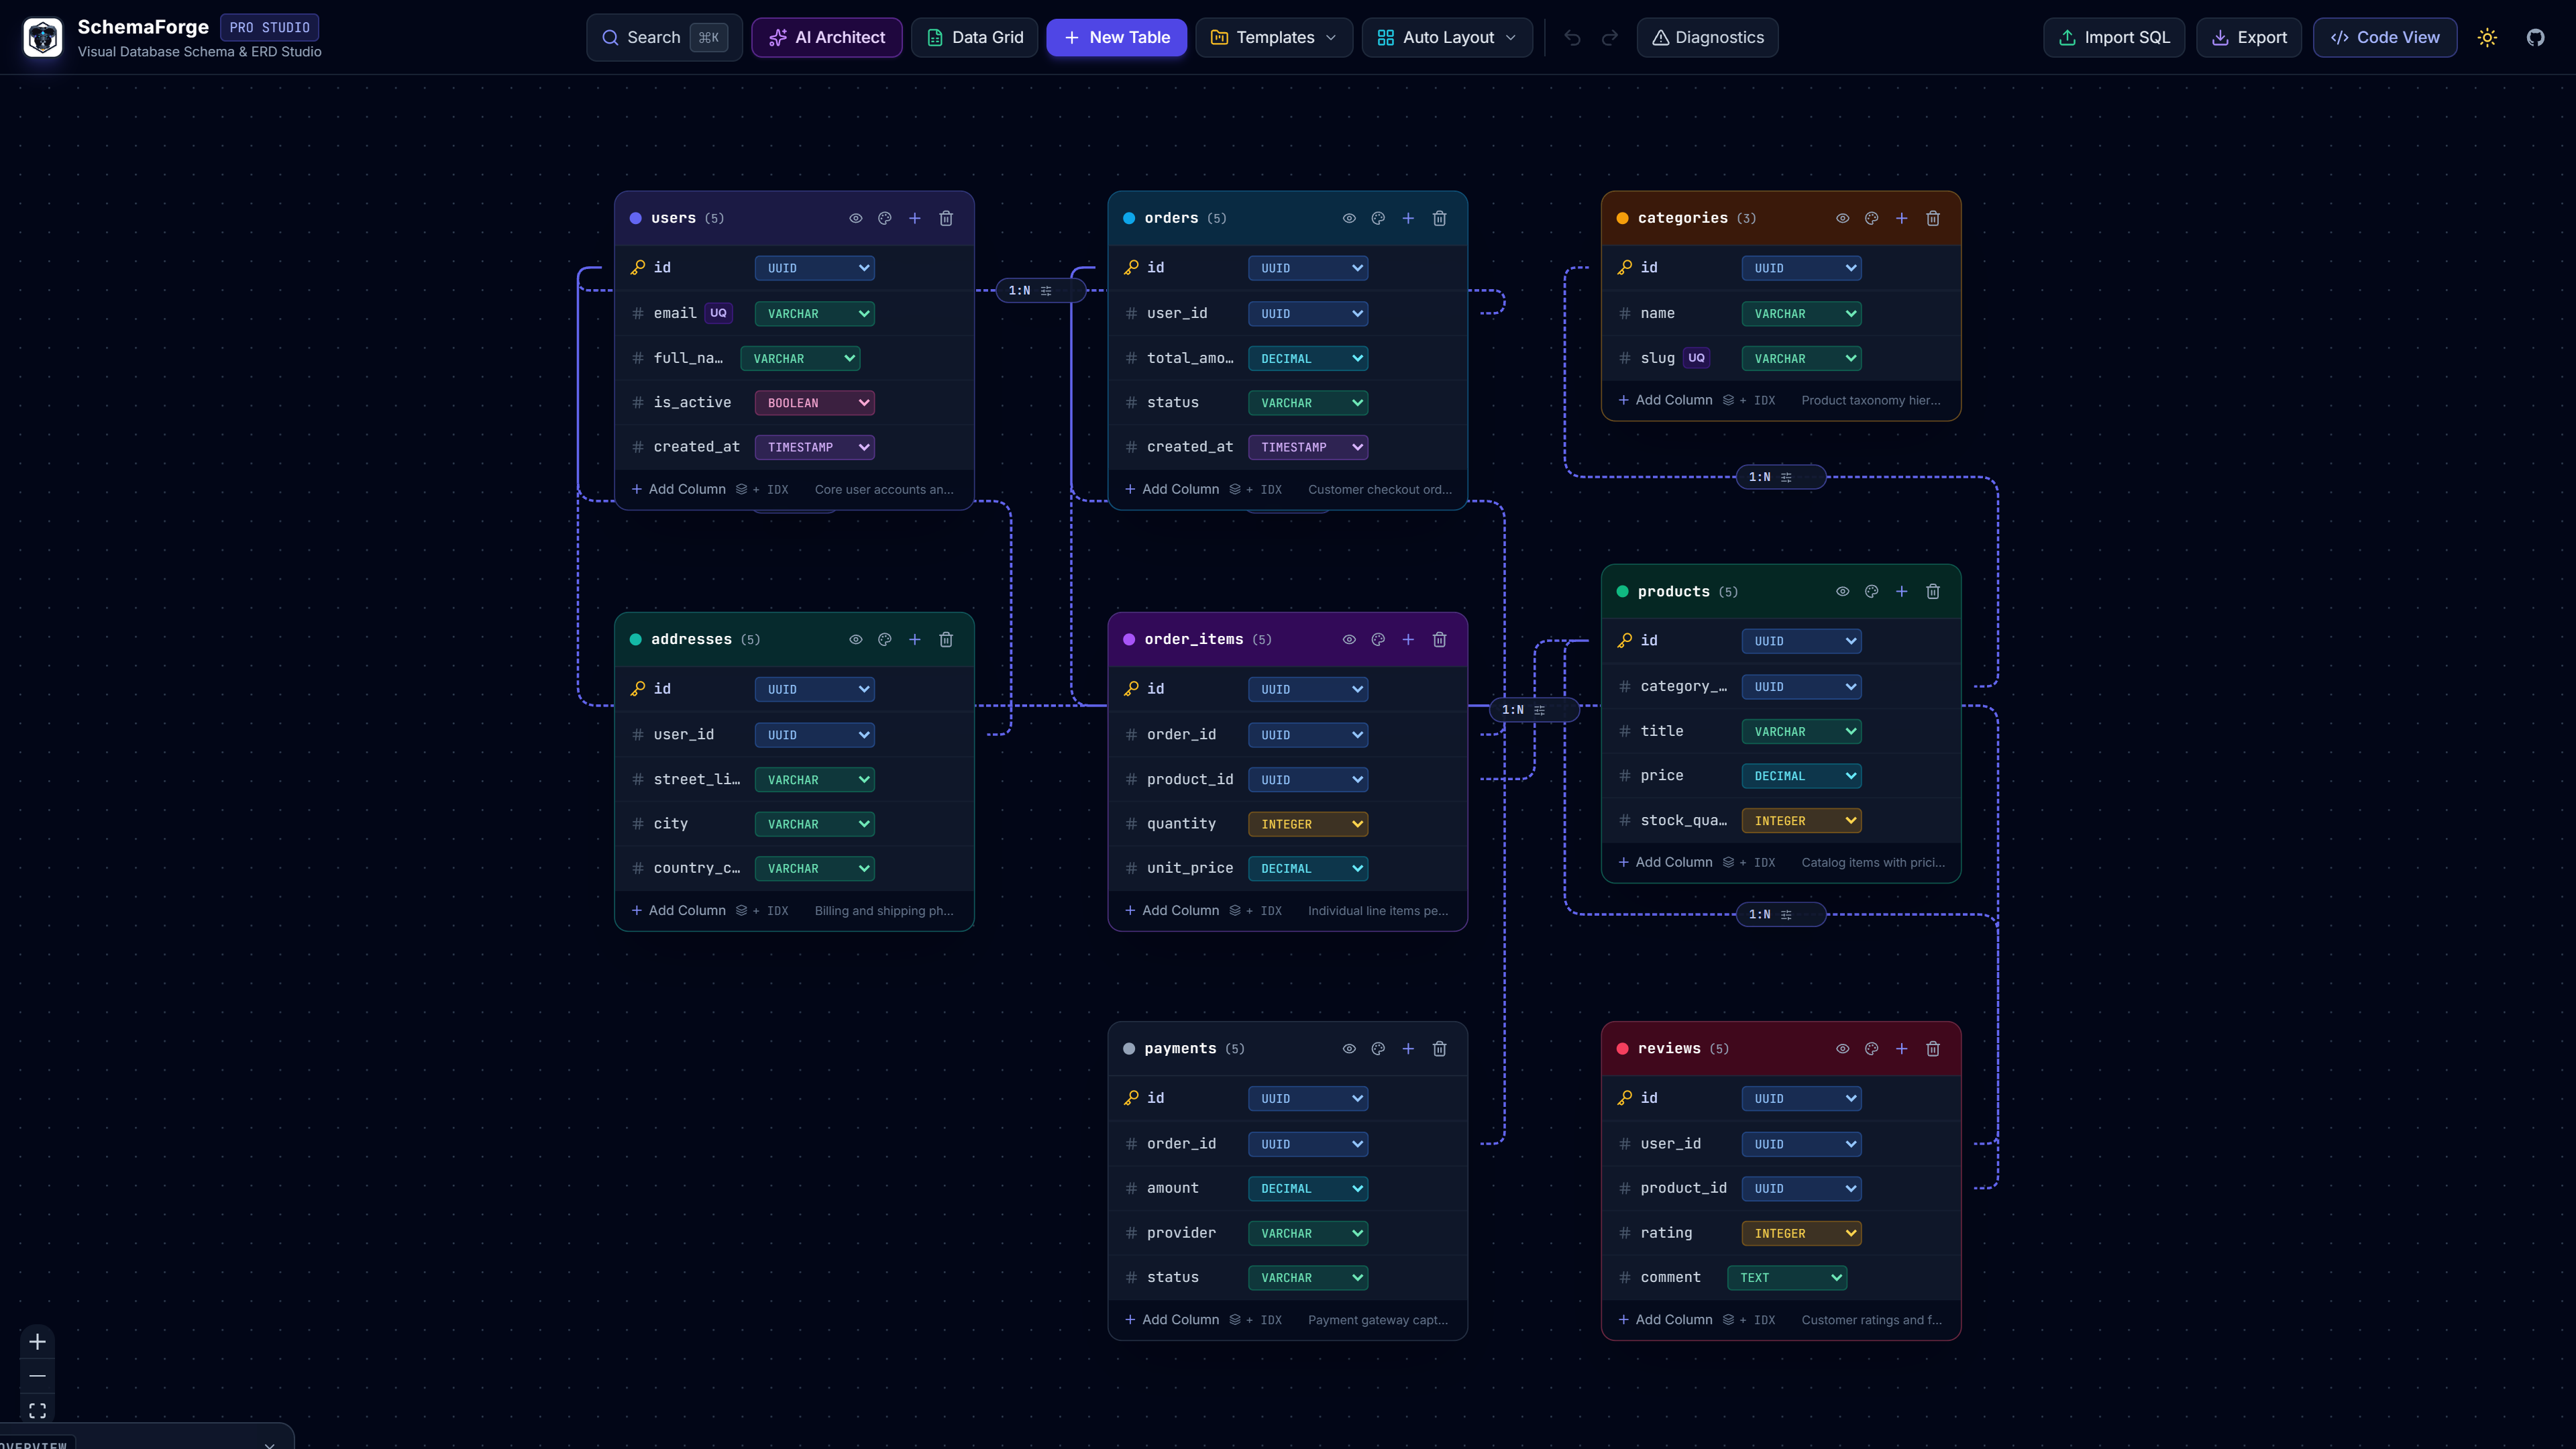Fit canvas to screen icon

click(37, 1410)
